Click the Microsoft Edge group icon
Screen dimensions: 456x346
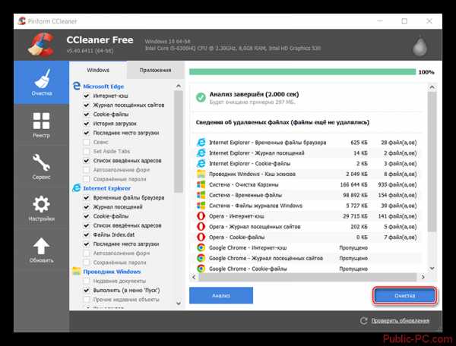pyautogui.click(x=77, y=86)
